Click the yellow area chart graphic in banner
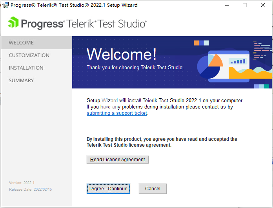 pyautogui.click(x=250, y=73)
